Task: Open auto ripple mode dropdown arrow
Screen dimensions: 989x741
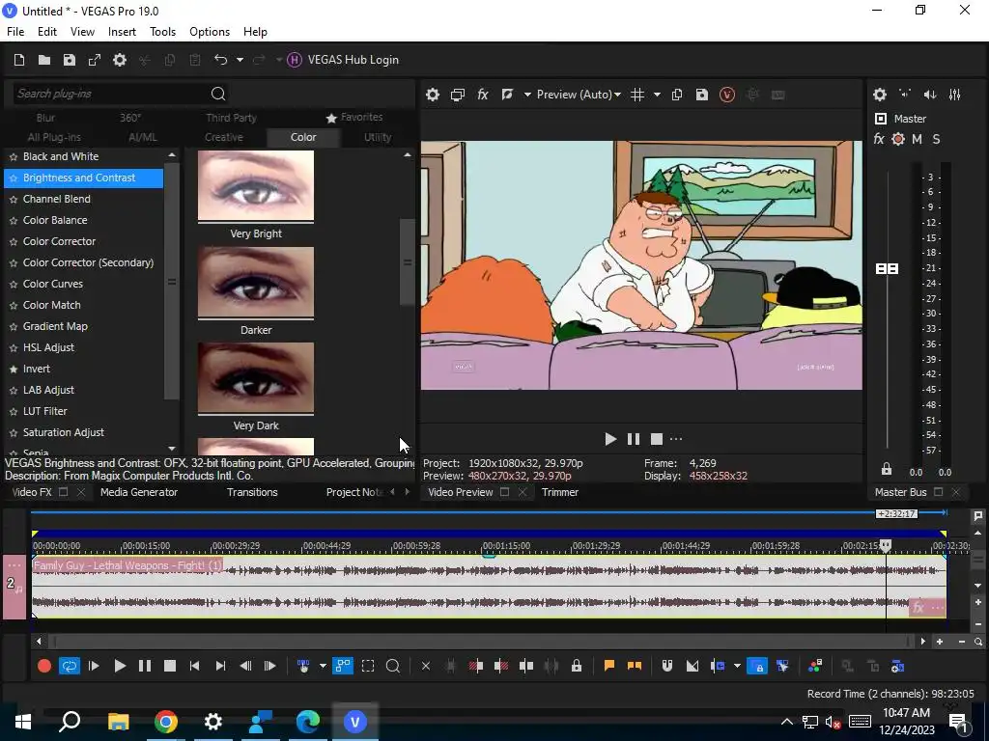Action: (x=737, y=666)
